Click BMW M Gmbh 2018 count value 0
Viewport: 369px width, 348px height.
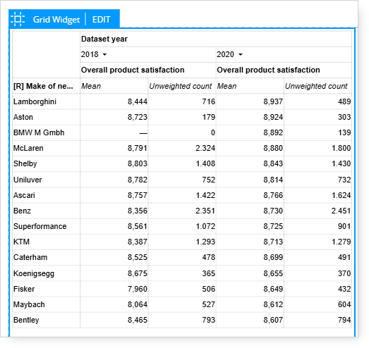213,132
